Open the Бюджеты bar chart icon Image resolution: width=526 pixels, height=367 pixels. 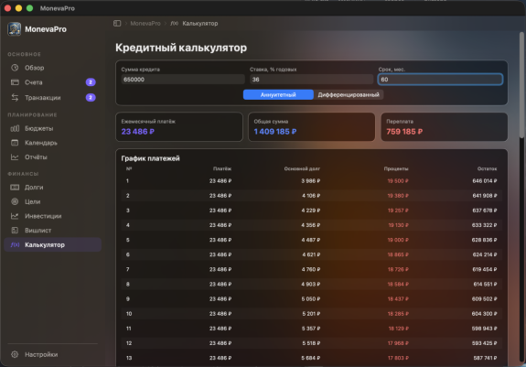click(x=15, y=128)
